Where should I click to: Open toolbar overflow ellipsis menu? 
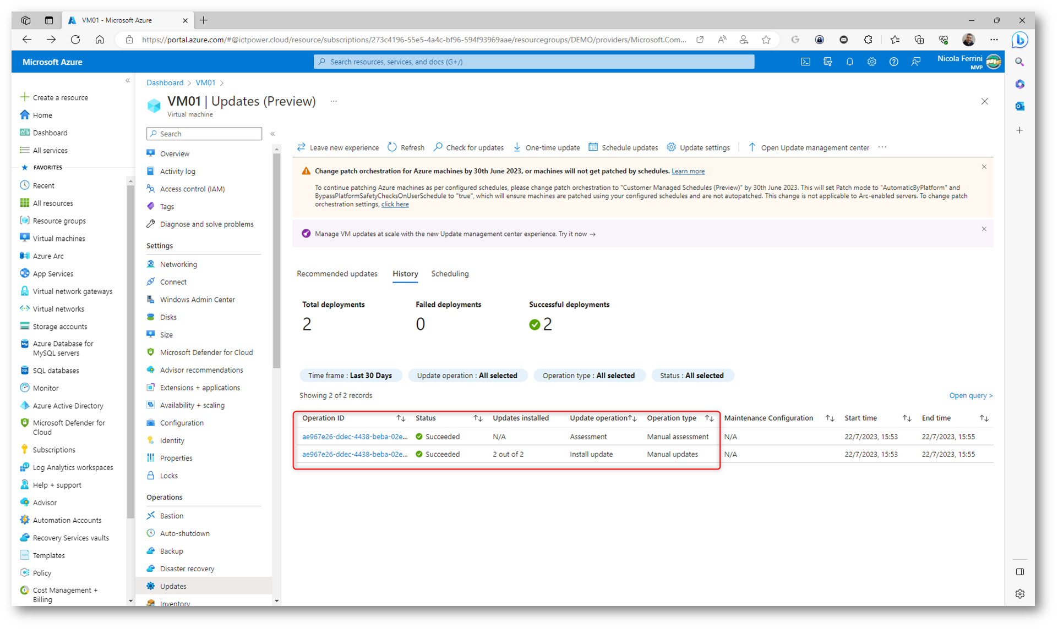point(882,147)
